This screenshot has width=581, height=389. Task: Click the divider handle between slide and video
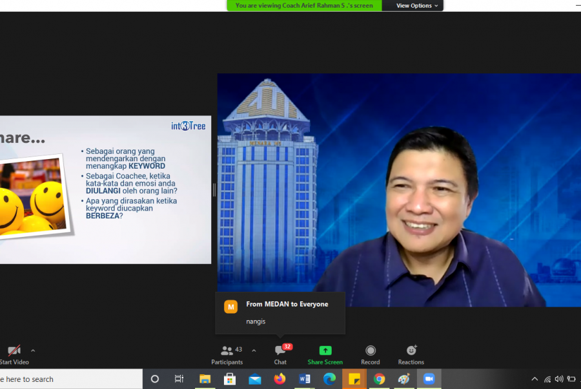pos(214,190)
